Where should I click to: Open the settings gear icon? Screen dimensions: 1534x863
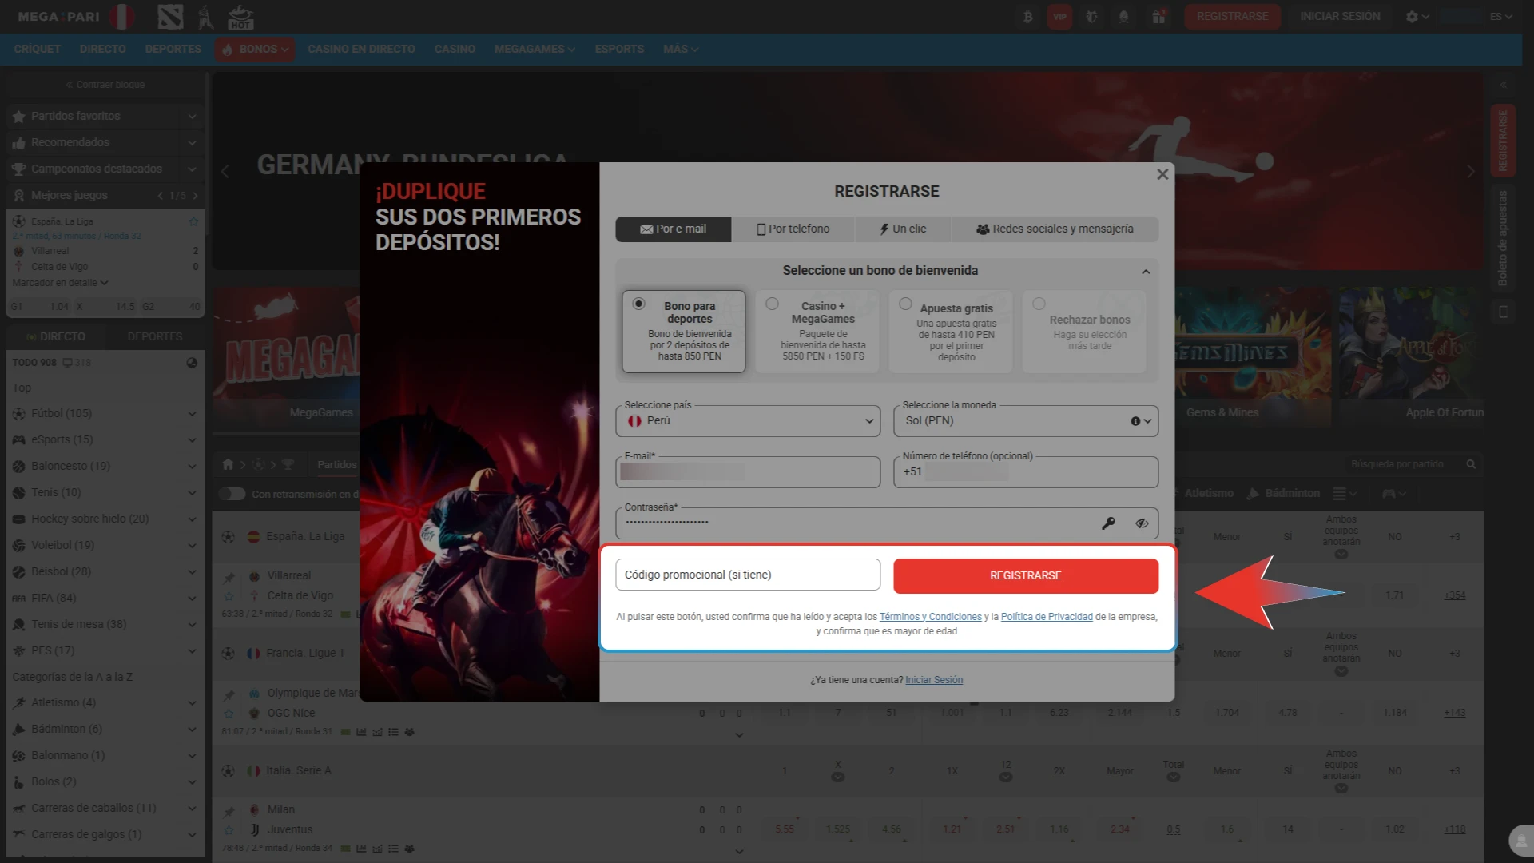(1412, 17)
